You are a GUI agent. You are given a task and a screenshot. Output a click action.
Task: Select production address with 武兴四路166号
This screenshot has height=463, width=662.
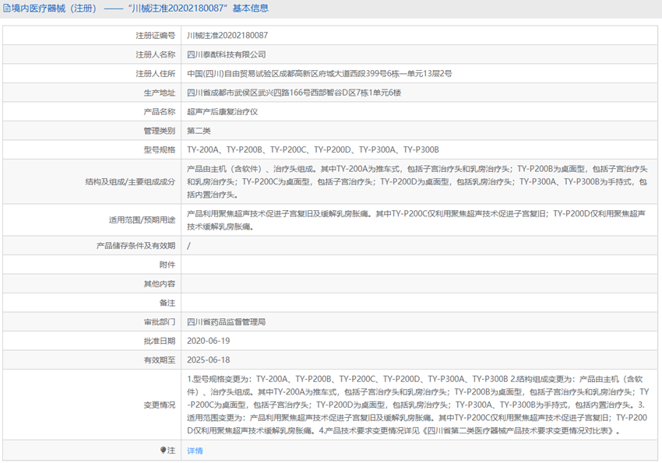pos(294,93)
